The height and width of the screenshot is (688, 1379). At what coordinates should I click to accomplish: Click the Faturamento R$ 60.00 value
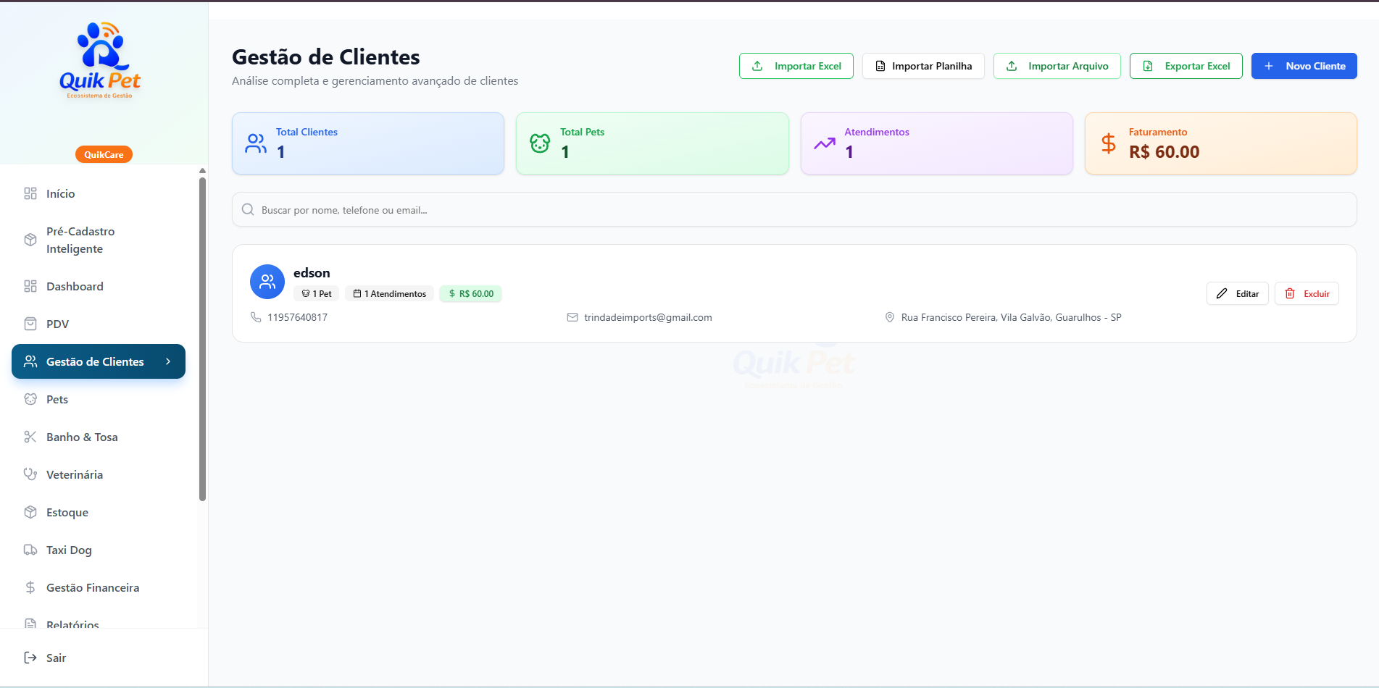point(1164,152)
